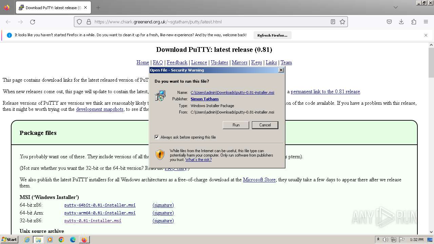
Task: Click the installer file path name link
Action: coord(232,93)
